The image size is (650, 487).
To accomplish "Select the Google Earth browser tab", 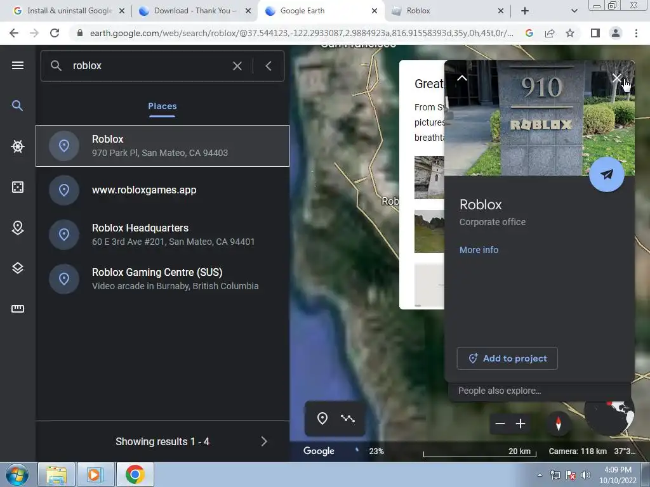I will point(319,11).
